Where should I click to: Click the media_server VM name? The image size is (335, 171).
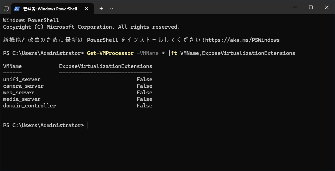22,99
